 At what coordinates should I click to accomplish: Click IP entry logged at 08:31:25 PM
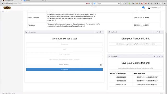click(x=121, y=77)
